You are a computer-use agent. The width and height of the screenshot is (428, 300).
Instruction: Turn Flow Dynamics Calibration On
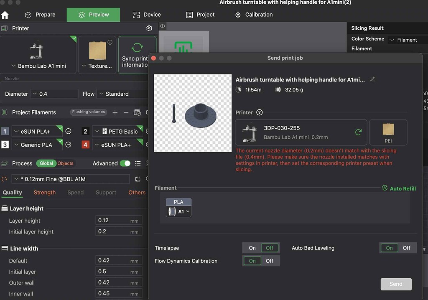(x=252, y=261)
